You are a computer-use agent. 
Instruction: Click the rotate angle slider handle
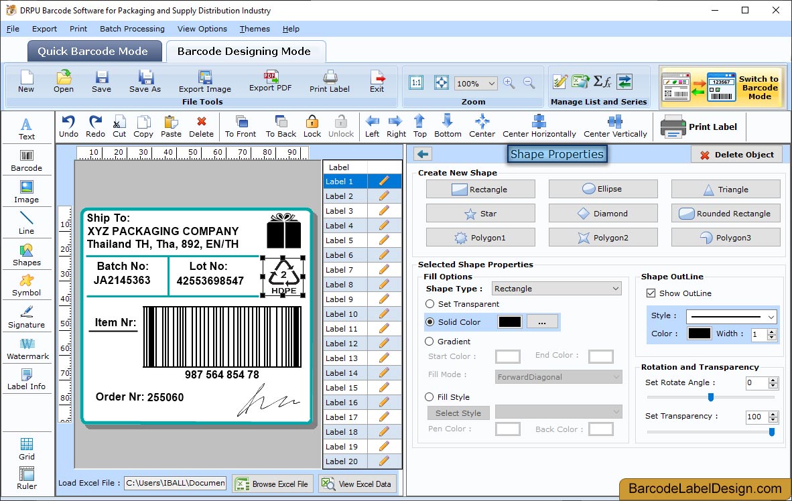point(711,397)
